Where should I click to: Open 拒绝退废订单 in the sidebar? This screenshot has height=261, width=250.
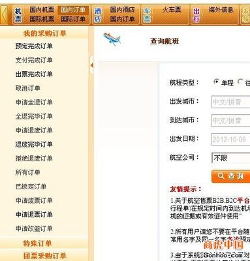coord(34,159)
